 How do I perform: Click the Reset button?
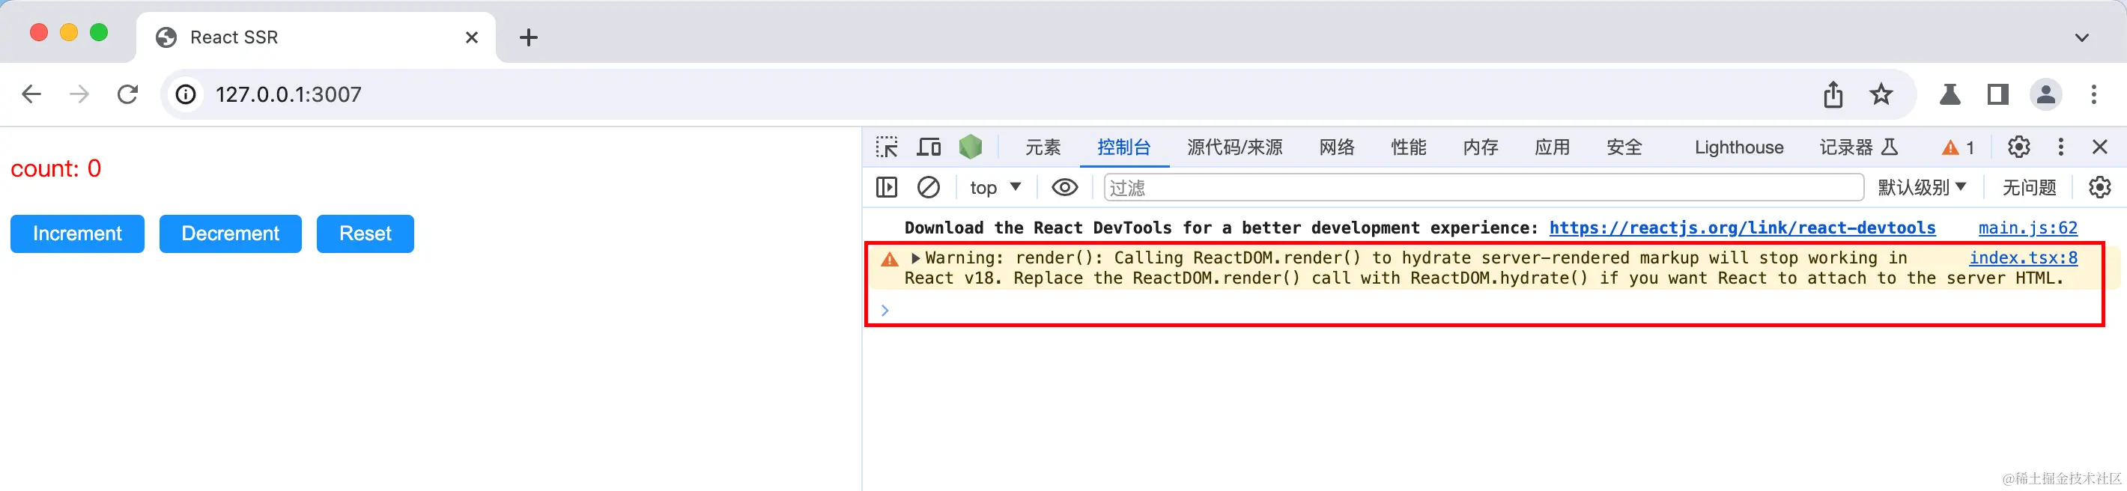tap(365, 234)
